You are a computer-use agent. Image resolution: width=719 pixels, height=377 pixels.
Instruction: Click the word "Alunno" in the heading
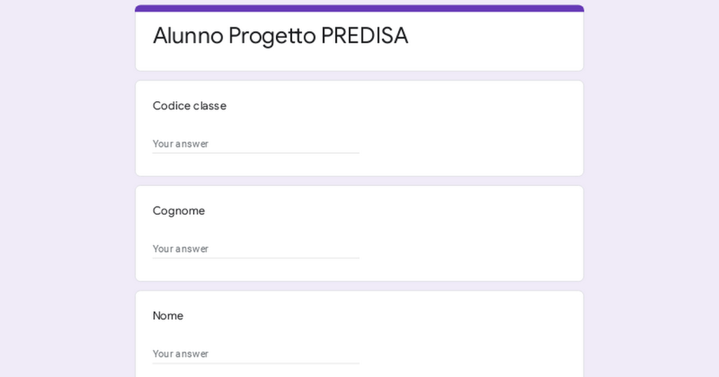point(188,35)
